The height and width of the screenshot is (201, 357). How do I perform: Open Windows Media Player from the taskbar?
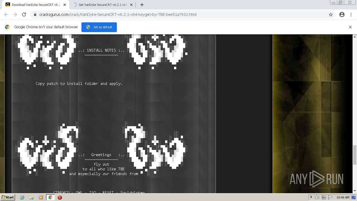click(41, 197)
